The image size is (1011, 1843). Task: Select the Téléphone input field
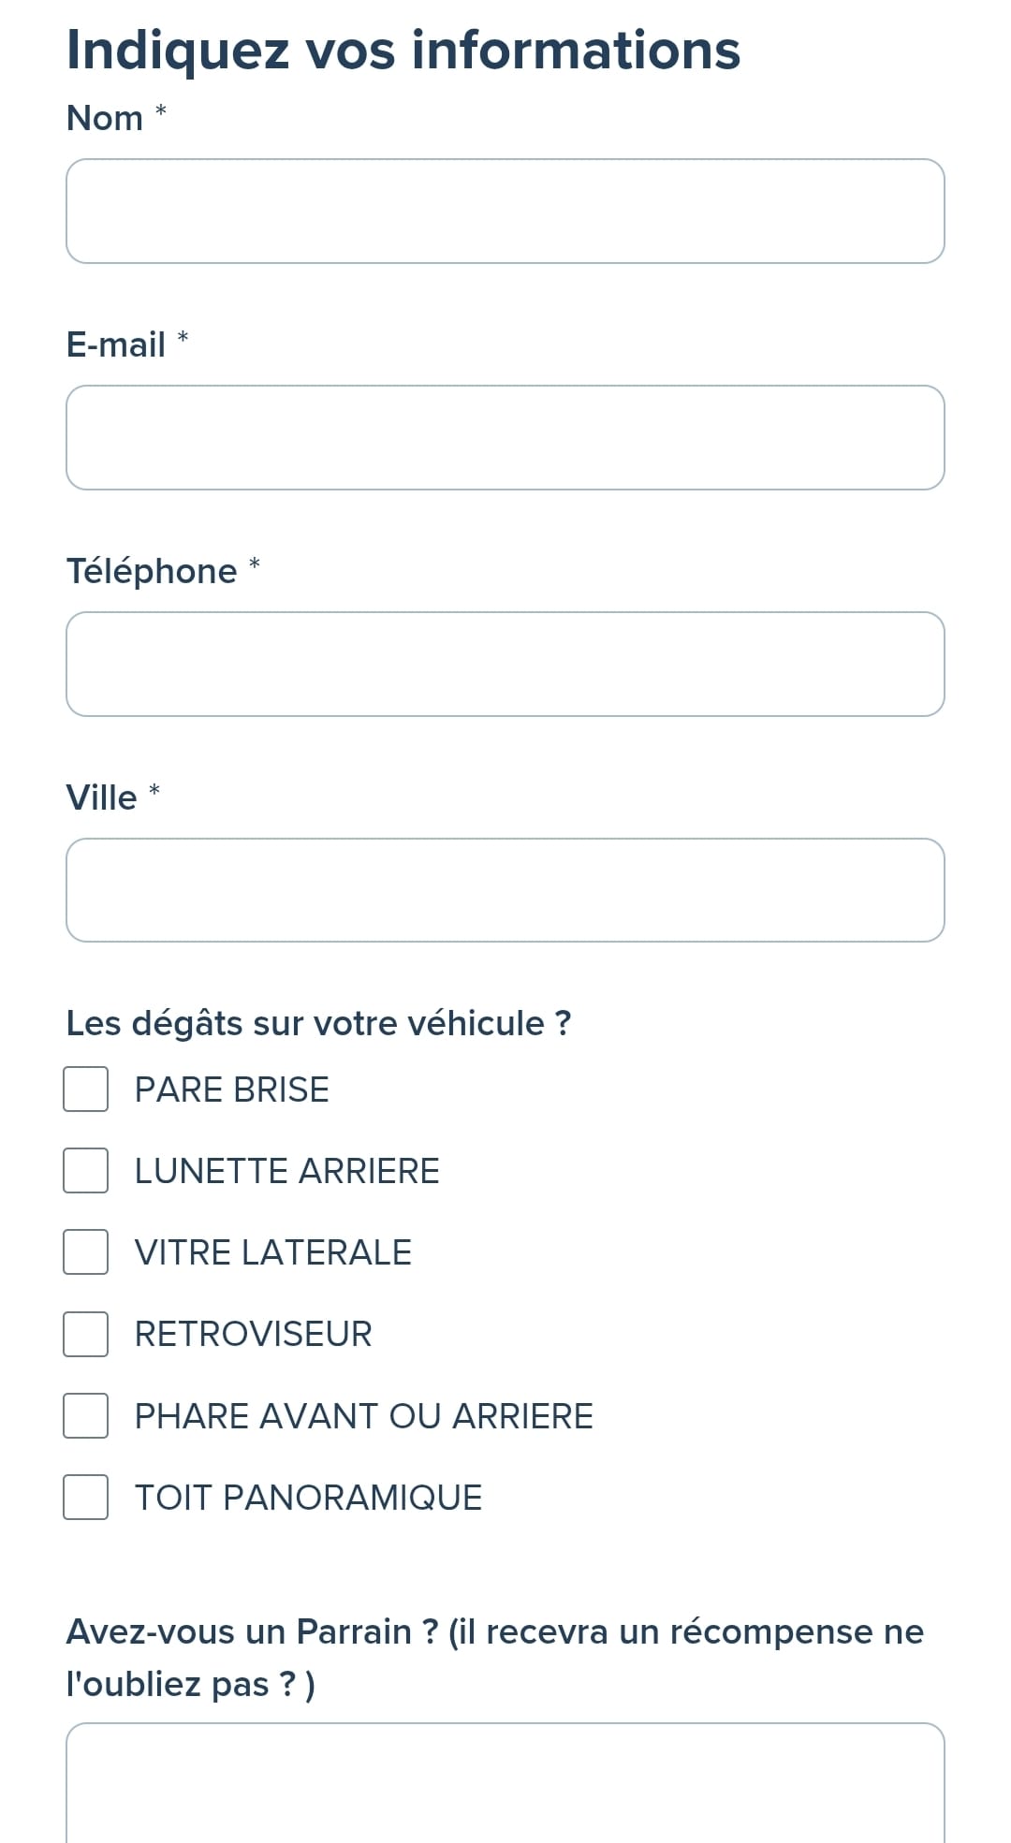pos(505,665)
